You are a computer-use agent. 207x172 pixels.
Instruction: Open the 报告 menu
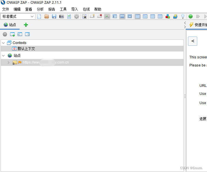(52, 9)
